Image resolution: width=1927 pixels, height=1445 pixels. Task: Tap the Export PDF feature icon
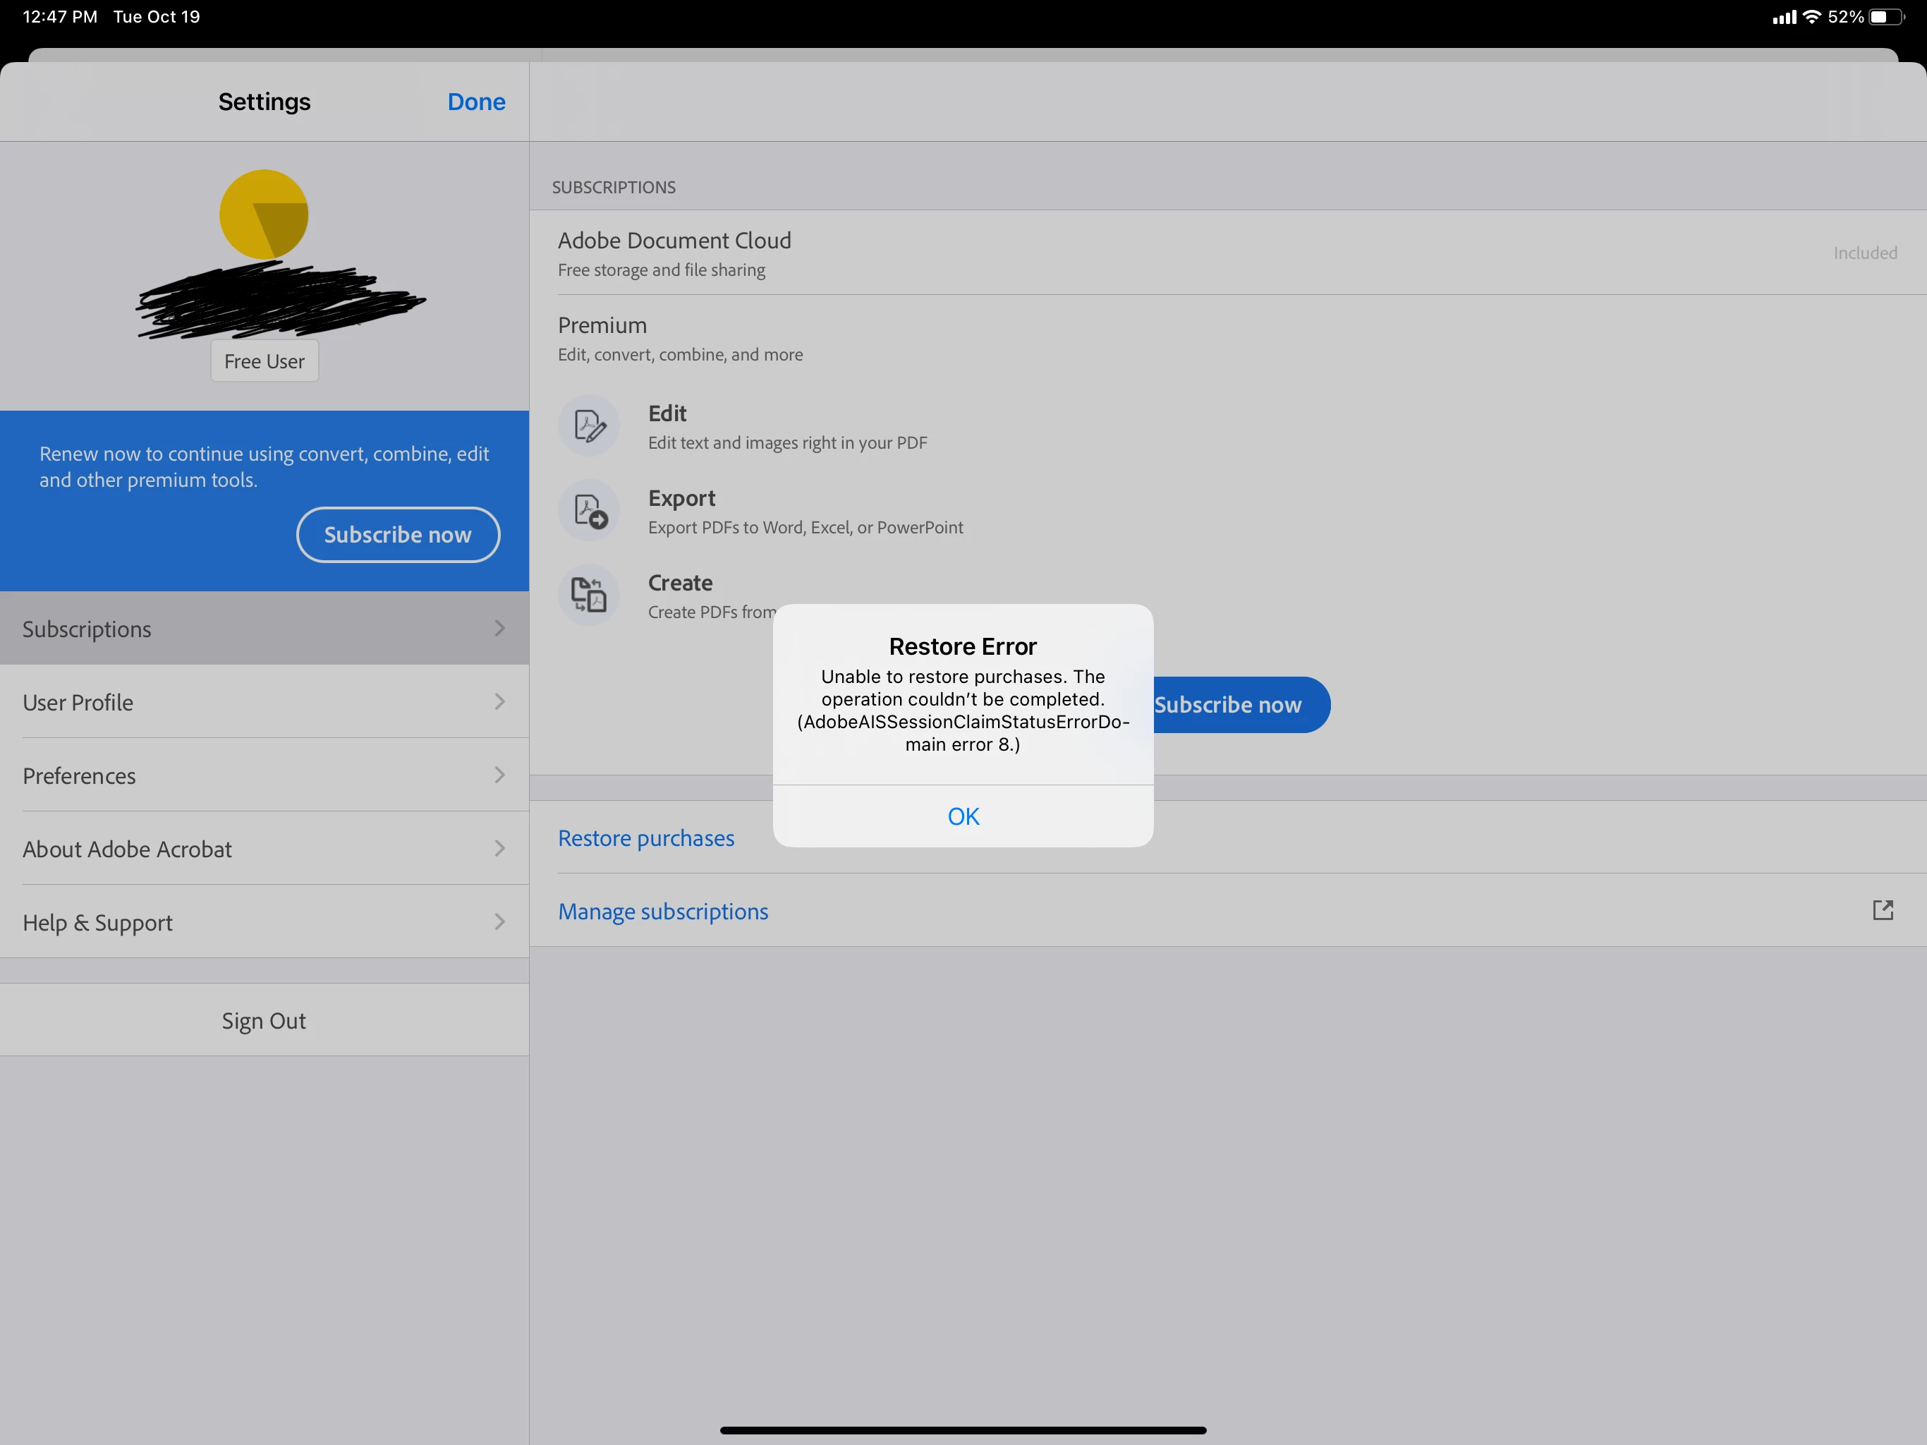tap(589, 511)
